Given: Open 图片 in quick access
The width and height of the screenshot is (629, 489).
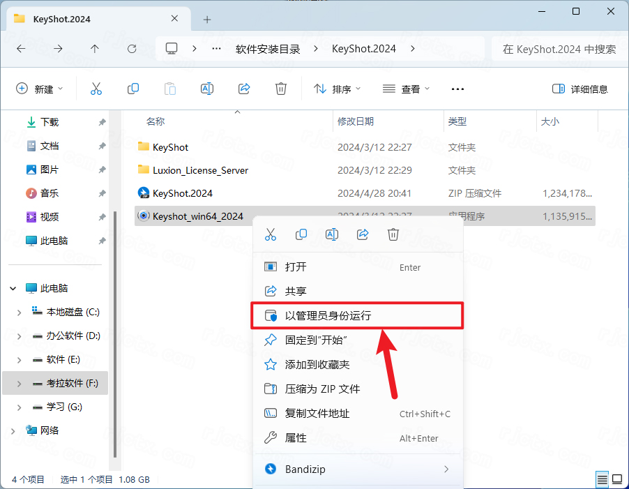Looking at the screenshot, I should [x=50, y=170].
